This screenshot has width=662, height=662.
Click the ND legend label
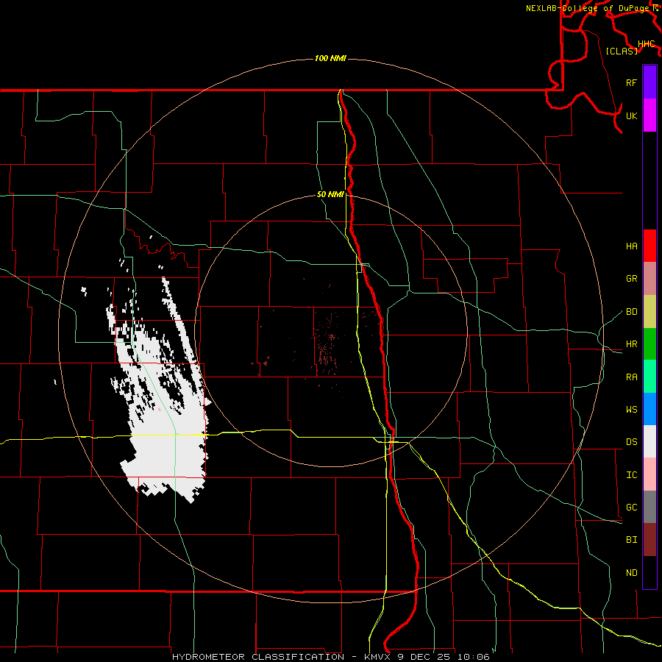[632, 573]
